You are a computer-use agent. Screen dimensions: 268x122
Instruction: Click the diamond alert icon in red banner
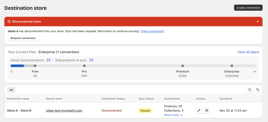pyautogui.click(x=9, y=22)
